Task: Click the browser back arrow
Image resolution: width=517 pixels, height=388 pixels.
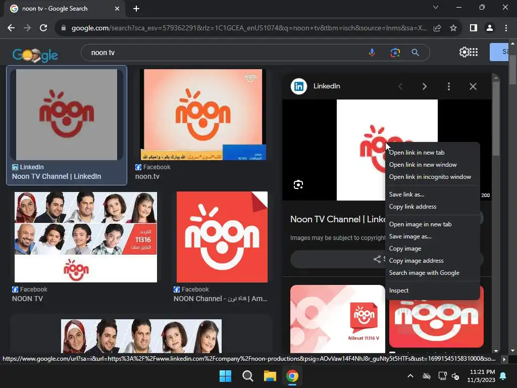Action: [11, 28]
